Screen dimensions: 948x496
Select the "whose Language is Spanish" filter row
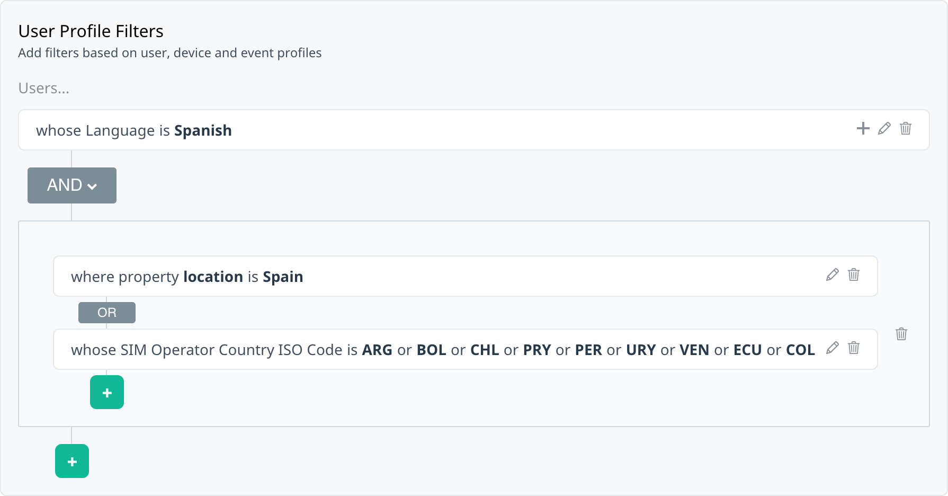click(424, 130)
